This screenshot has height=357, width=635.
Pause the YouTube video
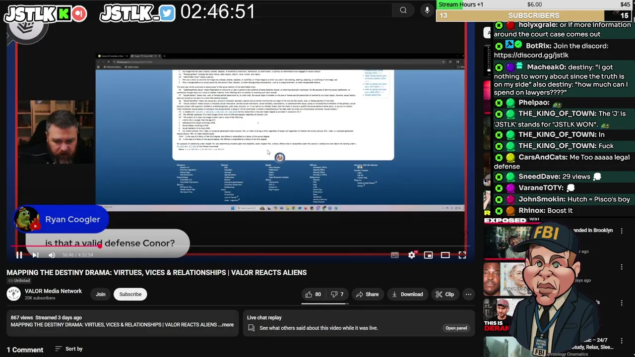pos(19,255)
